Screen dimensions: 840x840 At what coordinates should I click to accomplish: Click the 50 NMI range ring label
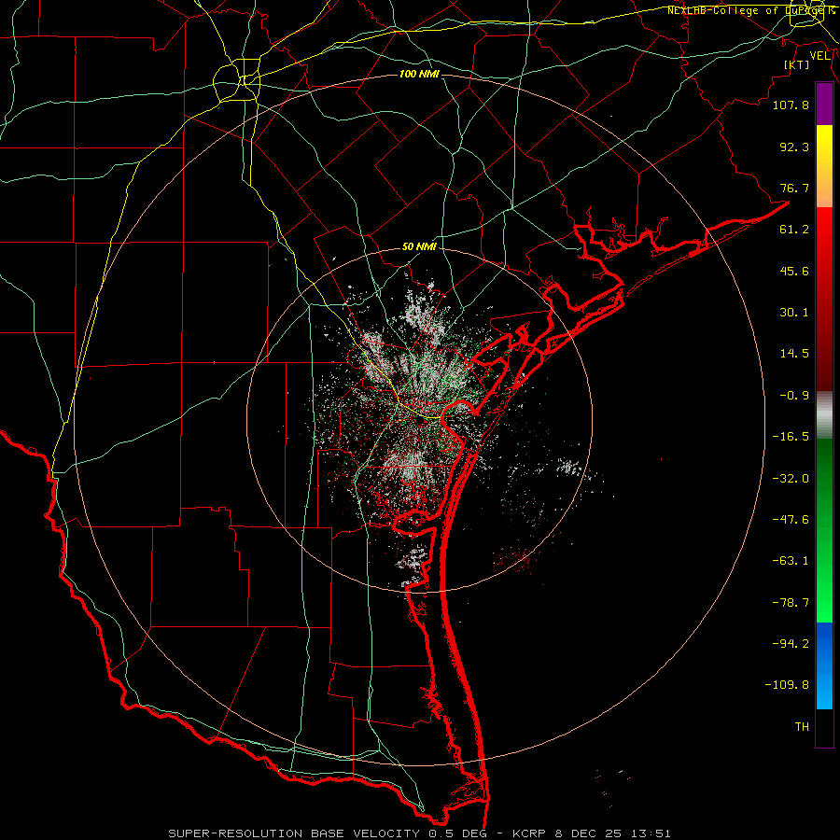[x=419, y=246]
